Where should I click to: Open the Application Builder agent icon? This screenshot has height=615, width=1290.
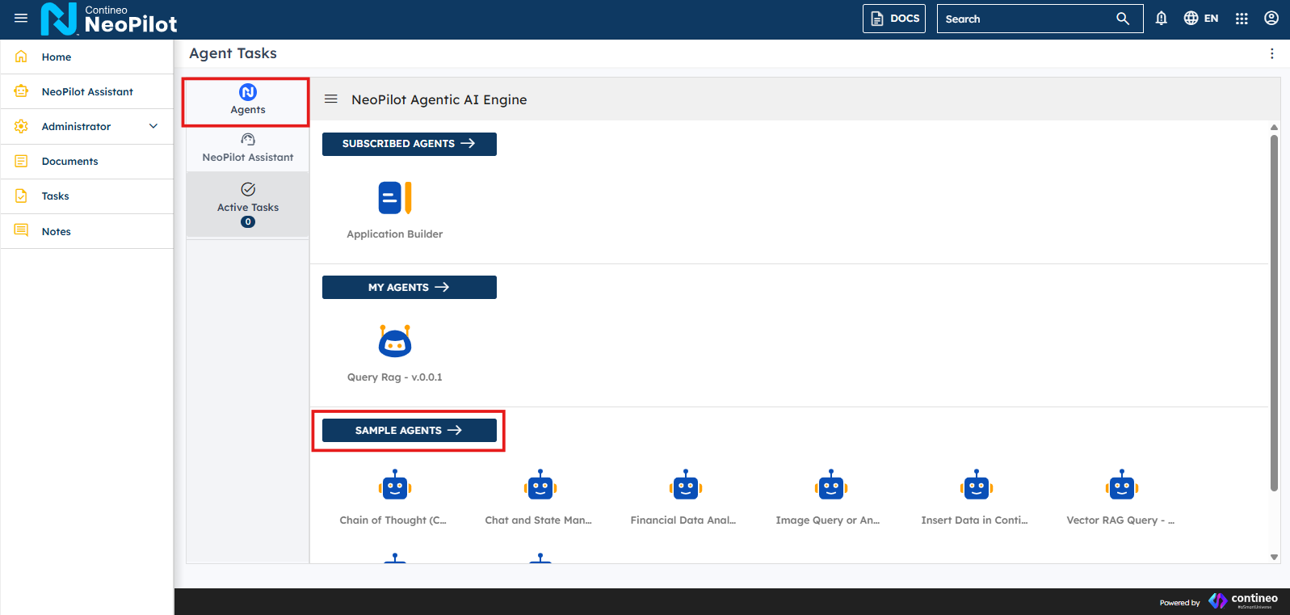pyautogui.click(x=394, y=198)
